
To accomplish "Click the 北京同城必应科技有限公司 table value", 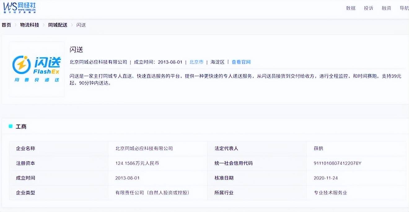I will (144, 149).
